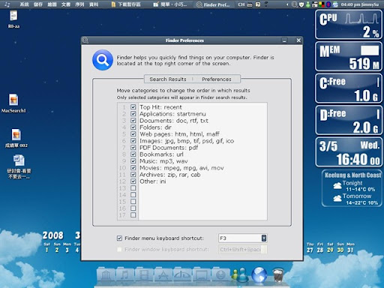The width and height of the screenshot is (384, 288).
Task: Switch to the Preferences tab
Action: [x=217, y=79]
